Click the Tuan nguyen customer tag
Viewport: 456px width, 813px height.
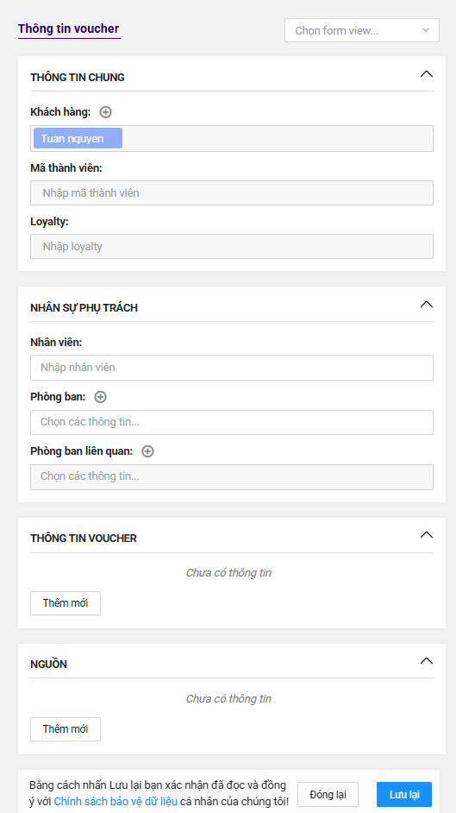coord(78,138)
